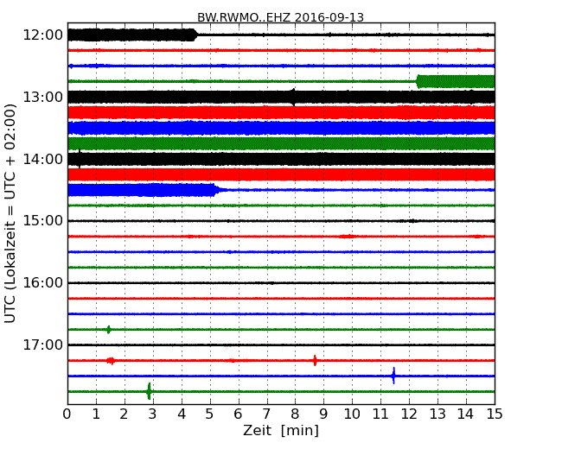This screenshot has height=449, width=562.
Task: Select the 13:00 y-axis tick label
Action: point(43,97)
